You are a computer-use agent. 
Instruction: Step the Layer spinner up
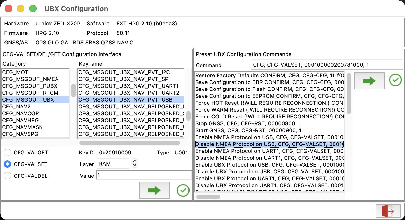coord(135,161)
